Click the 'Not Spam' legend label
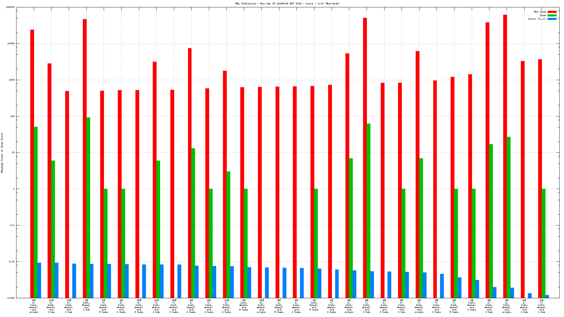Image resolution: width=564 pixels, height=317 pixels. 540,12
